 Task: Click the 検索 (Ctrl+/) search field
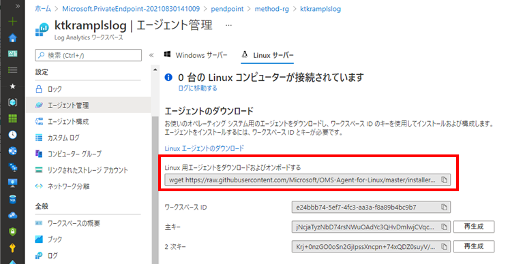click(89, 55)
